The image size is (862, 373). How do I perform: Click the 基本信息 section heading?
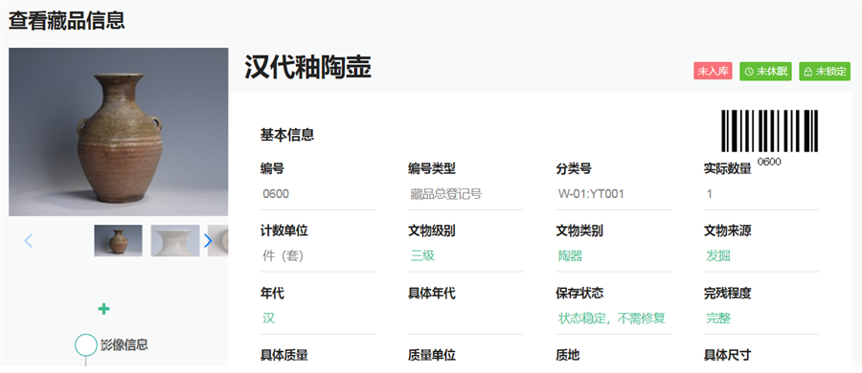point(287,135)
